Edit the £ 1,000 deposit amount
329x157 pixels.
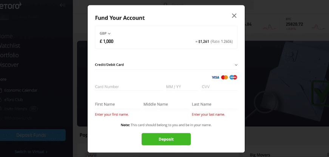click(x=107, y=41)
